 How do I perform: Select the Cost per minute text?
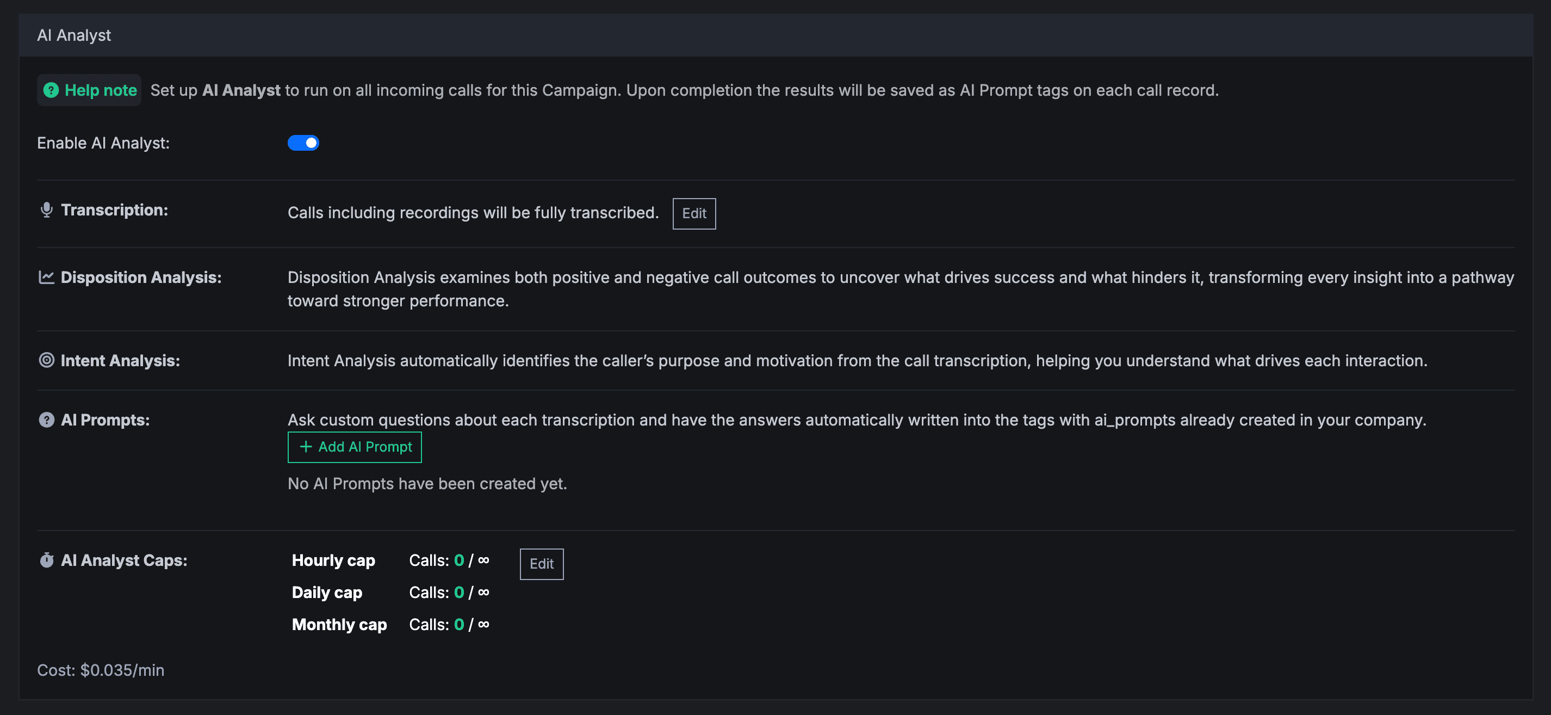point(101,670)
